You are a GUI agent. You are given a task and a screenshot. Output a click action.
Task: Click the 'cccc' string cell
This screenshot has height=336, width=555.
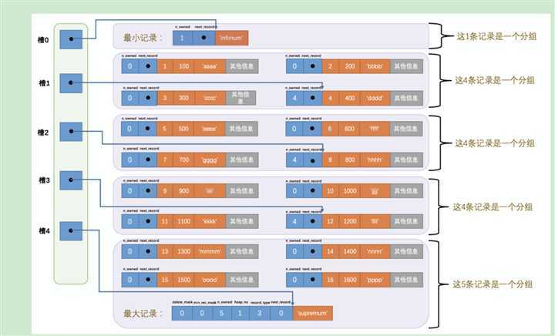click(x=210, y=98)
